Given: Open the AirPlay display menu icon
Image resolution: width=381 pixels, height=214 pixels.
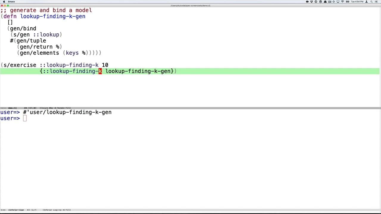Looking at the screenshot, I should pyautogui.click(x=338, y=1).
